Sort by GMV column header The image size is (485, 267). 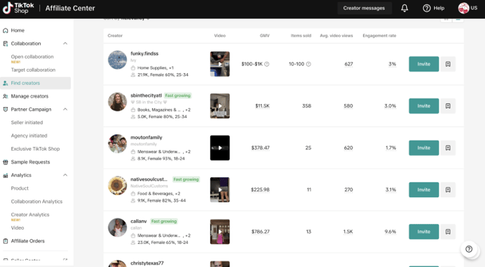265,36
